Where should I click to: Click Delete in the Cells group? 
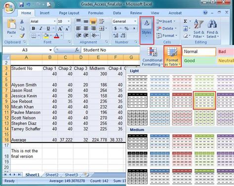coord(166,29)
